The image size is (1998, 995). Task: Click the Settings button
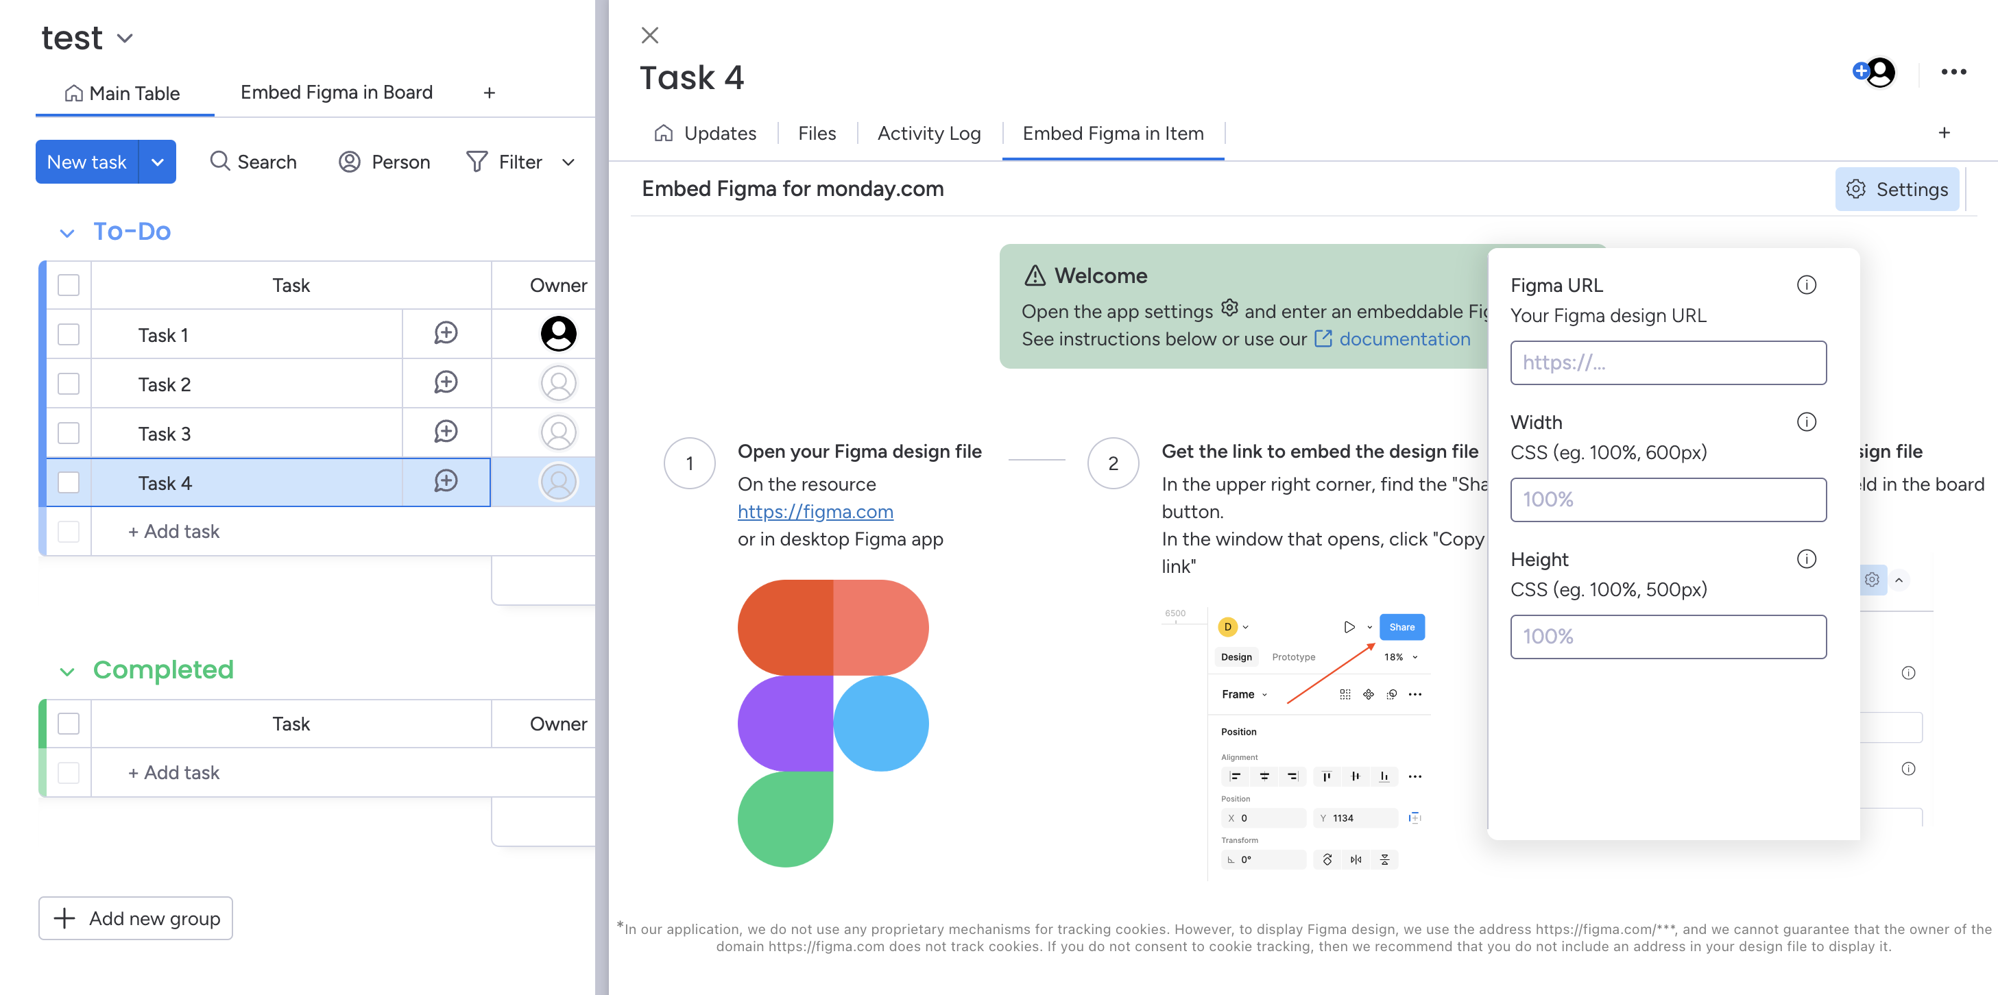pos(1897,189)
